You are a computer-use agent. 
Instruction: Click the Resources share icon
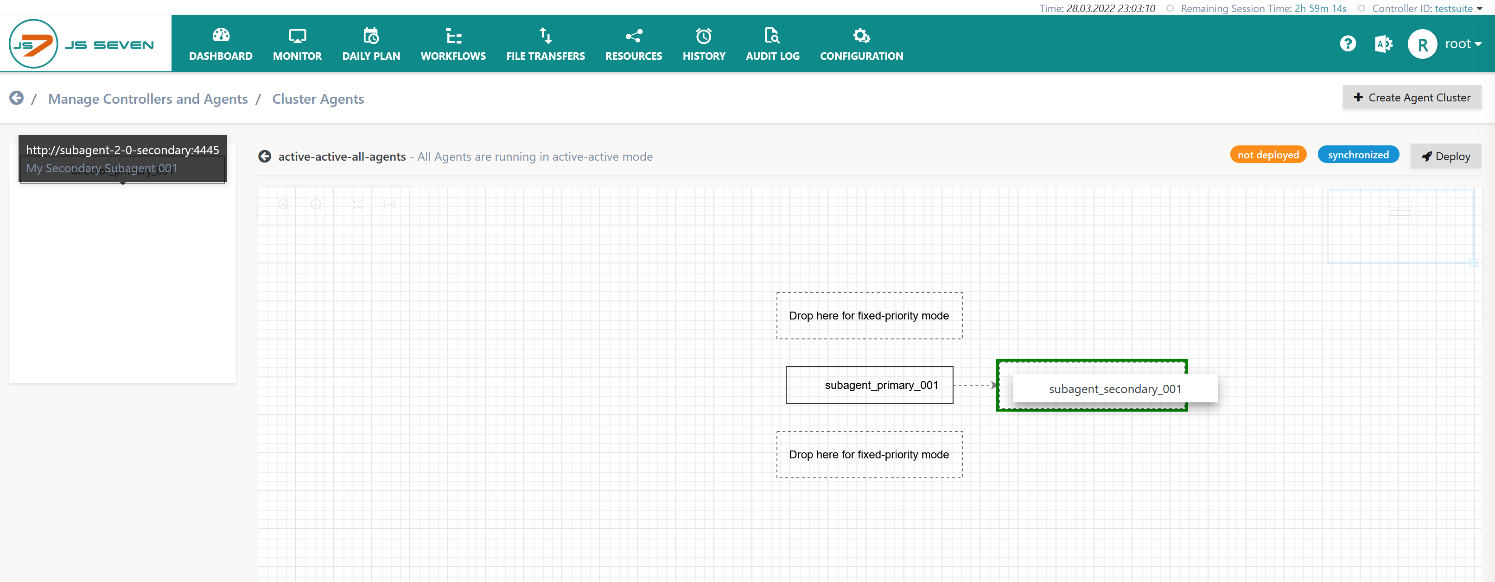coord(633,36)
